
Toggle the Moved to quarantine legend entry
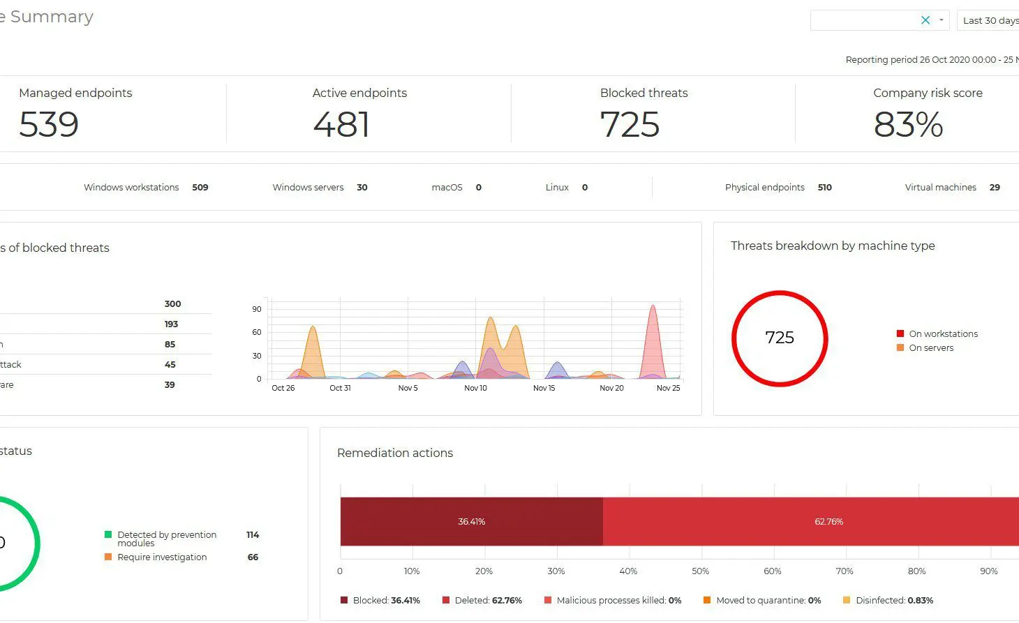(x=761, y=600)
